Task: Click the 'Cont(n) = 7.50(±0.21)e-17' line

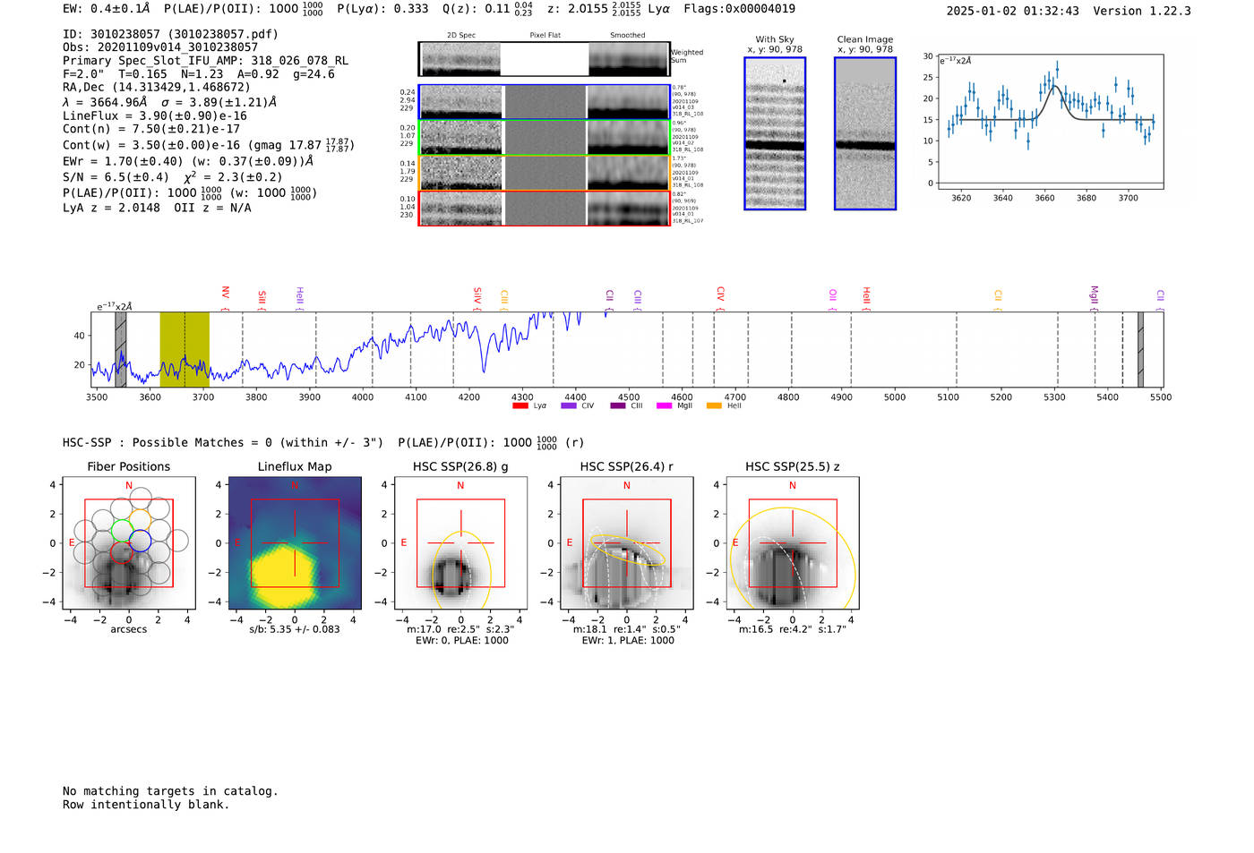Action: pyautogui.click(x=151, y=128)
